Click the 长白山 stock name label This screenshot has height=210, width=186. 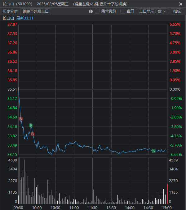(8, 18)
